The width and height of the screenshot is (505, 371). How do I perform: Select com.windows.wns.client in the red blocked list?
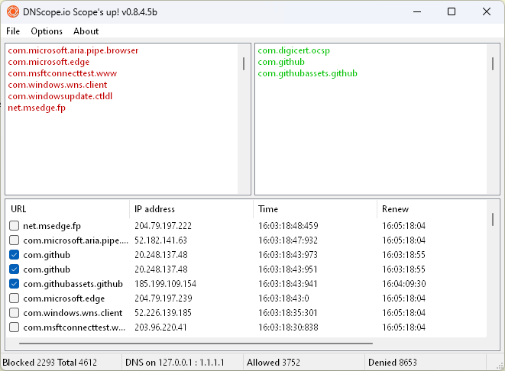coord(57,85)
